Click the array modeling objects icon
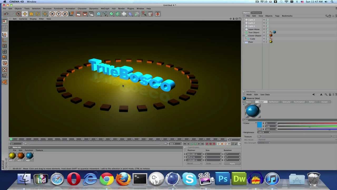Screen dimensions: 337x190 (117, 14)
